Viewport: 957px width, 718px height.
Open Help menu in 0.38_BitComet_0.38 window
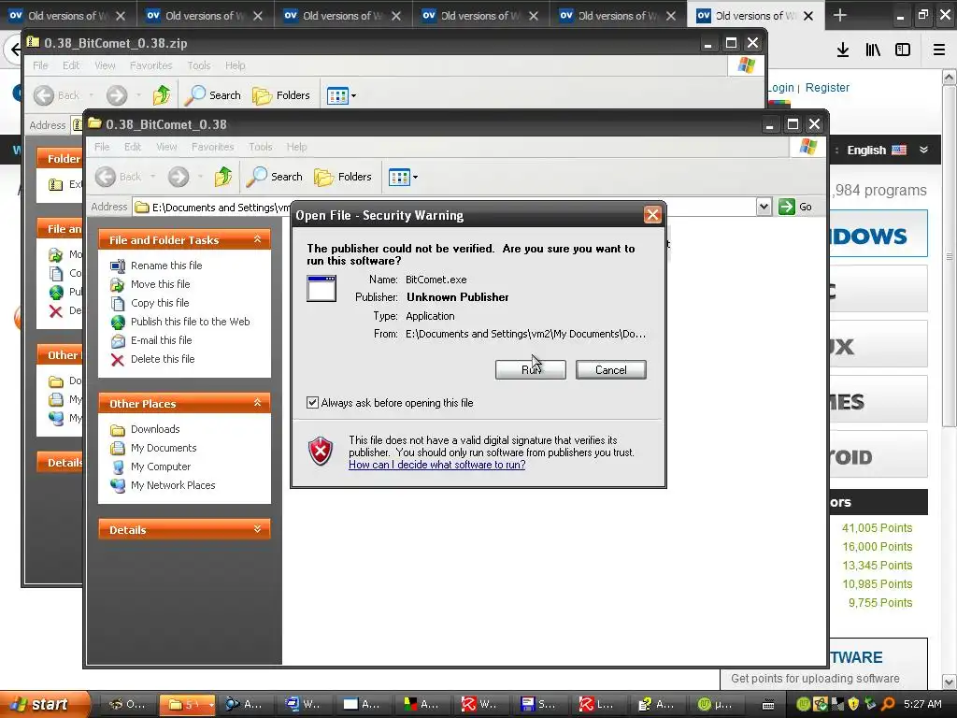pos(296,147)
